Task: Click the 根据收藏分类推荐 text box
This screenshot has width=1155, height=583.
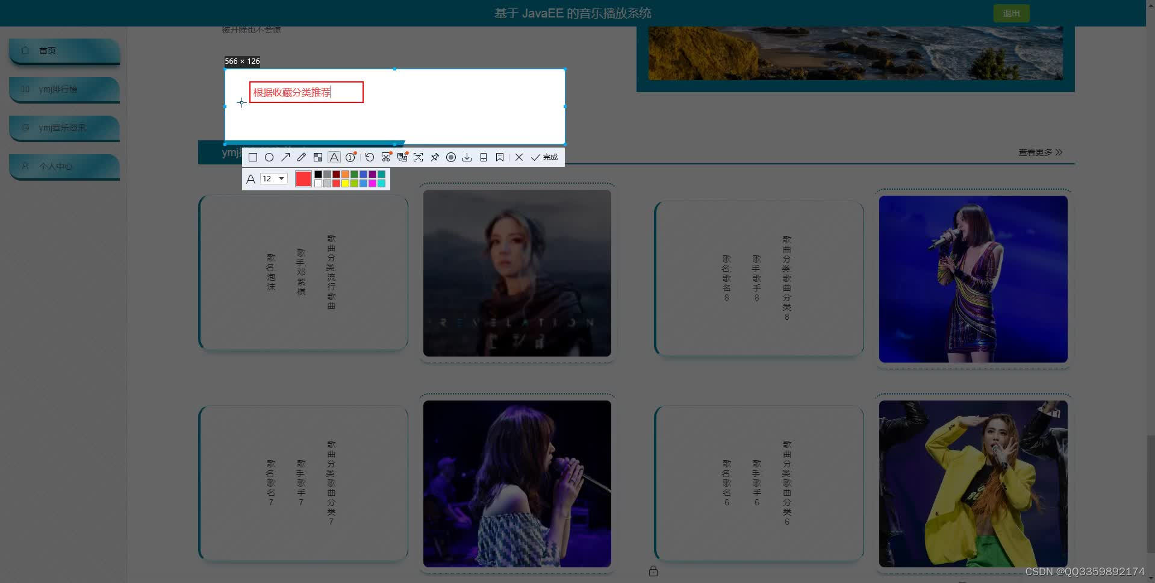Action: 307,92
